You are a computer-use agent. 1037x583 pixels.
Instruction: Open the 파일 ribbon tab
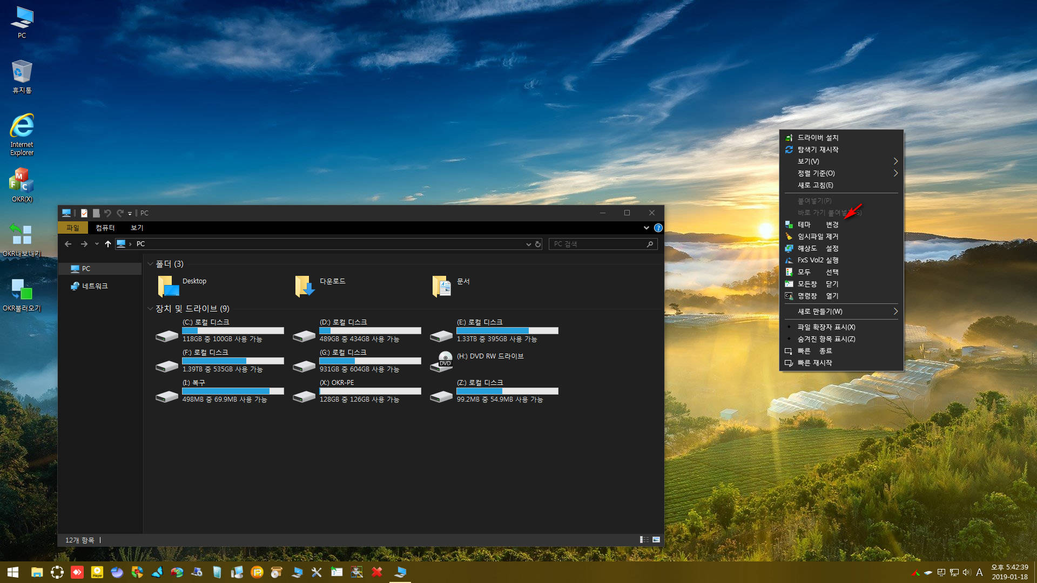click(73, 228)
